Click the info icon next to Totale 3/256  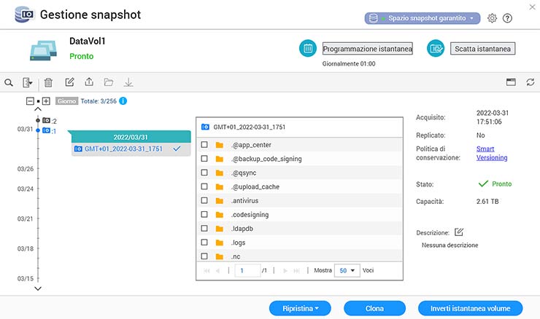pyautogui.click(x=123, y=101)
